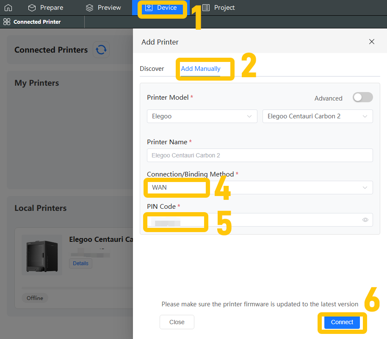The image size is (387, 339).
Task: Click the Close button
Action: [x=177, y=322]
